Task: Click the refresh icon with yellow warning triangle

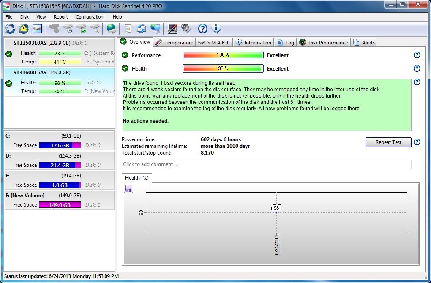Action: click(x=24, y=29)
